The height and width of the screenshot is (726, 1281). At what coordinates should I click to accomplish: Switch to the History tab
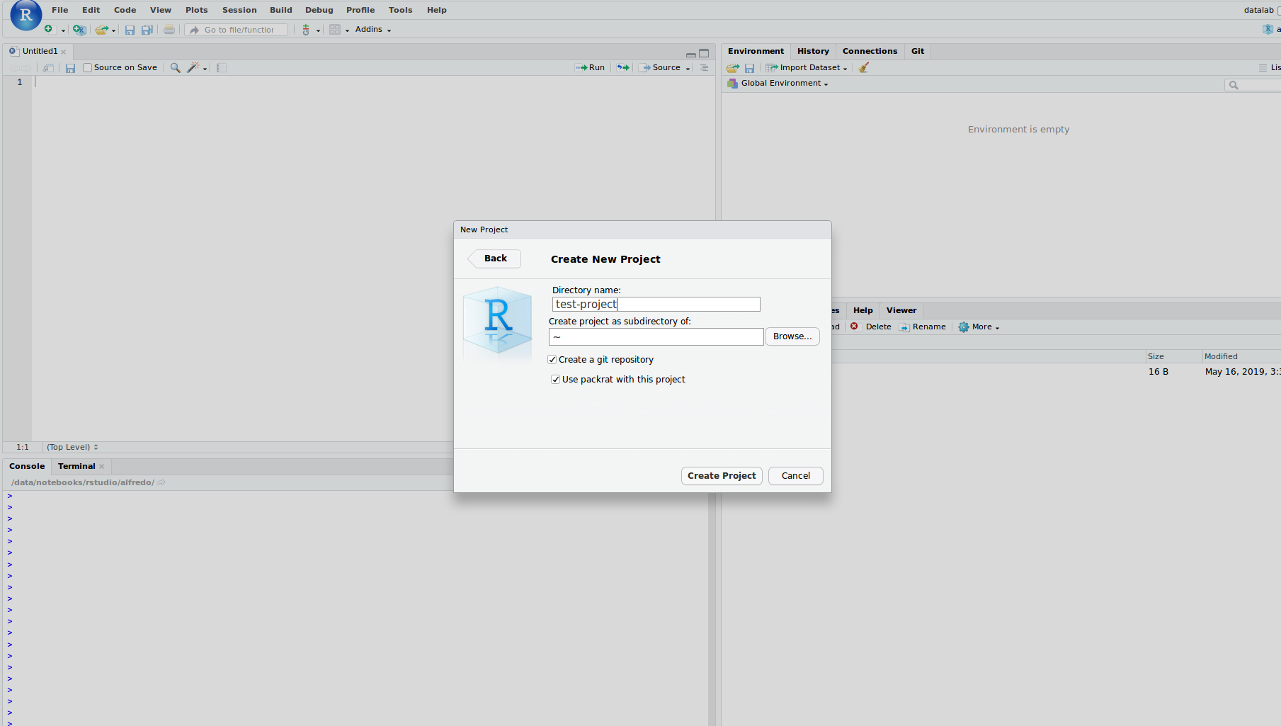click(812, 51)
